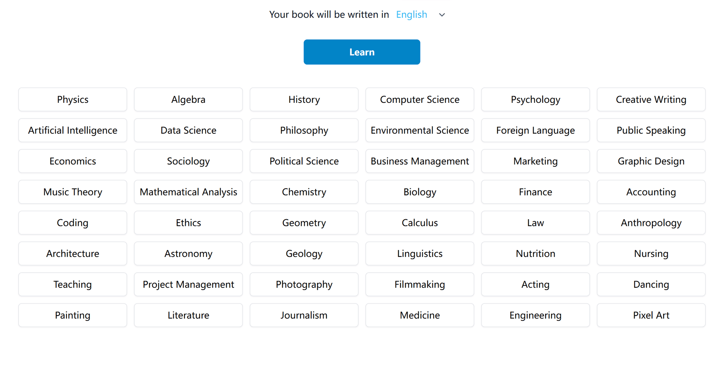Viewport: 724px width, 374px height.
Task: Select the Political Science topic
Action: [304, 161]
